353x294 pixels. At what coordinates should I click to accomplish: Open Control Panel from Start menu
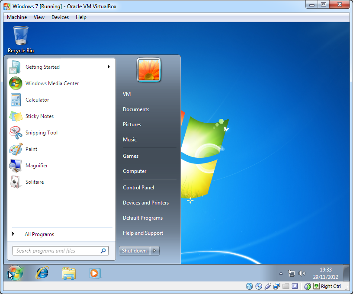(x=138, y=188)
